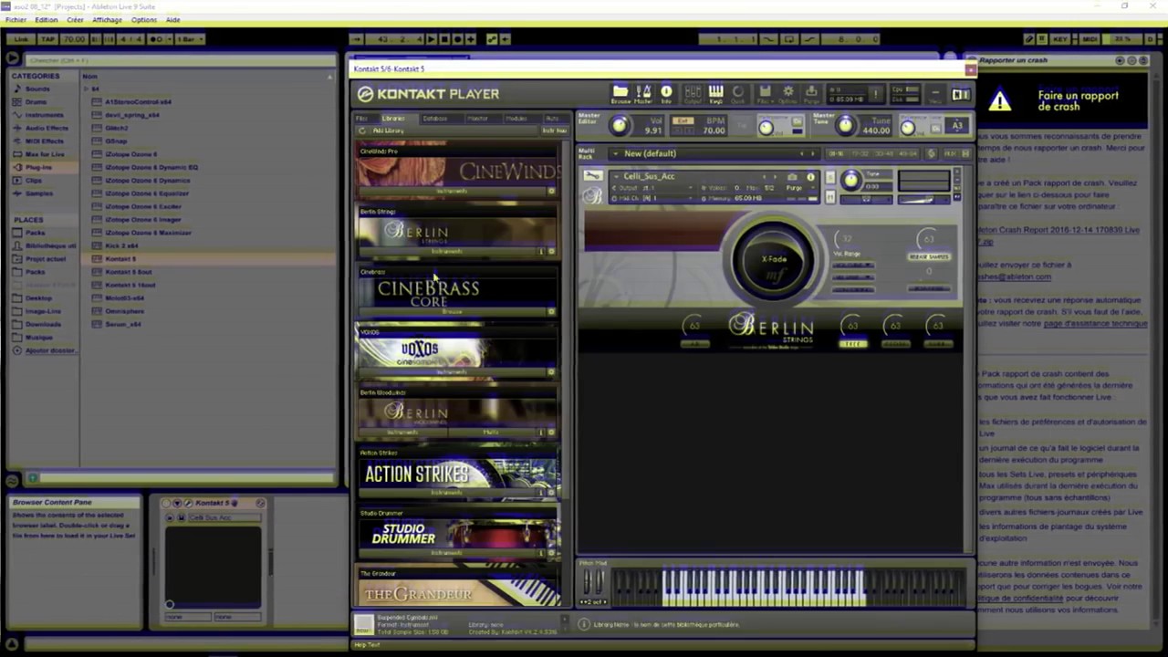Image resolution: width=1168 pixels, height=657 pixels.
Task: Switch to the Database tab in Kontakt browser
Action: tap(435, 119)
